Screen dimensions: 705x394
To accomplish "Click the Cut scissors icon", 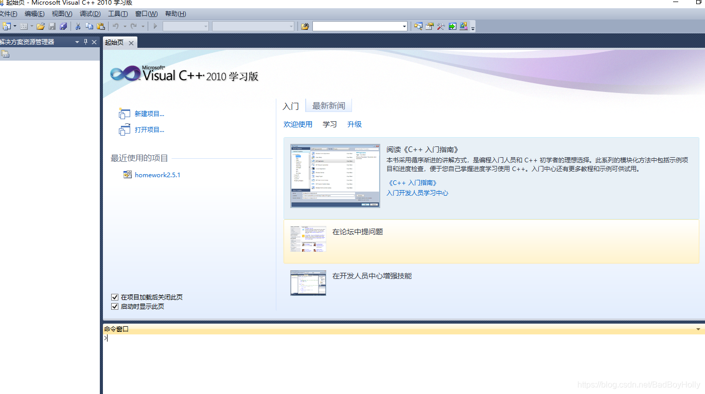I will (78, 26).
